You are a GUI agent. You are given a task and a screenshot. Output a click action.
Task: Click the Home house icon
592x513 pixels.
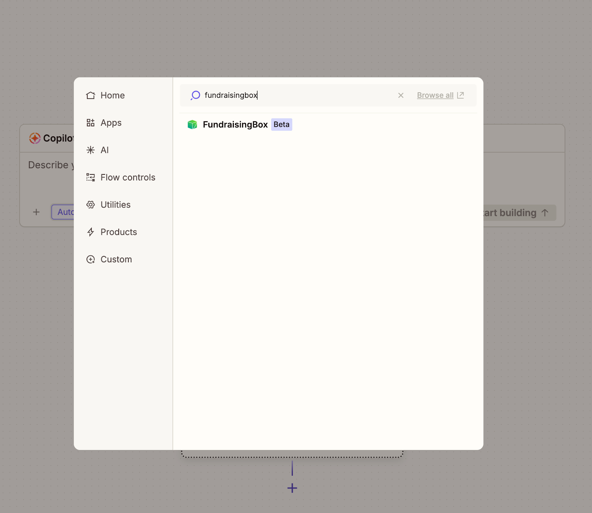[91, 96]
